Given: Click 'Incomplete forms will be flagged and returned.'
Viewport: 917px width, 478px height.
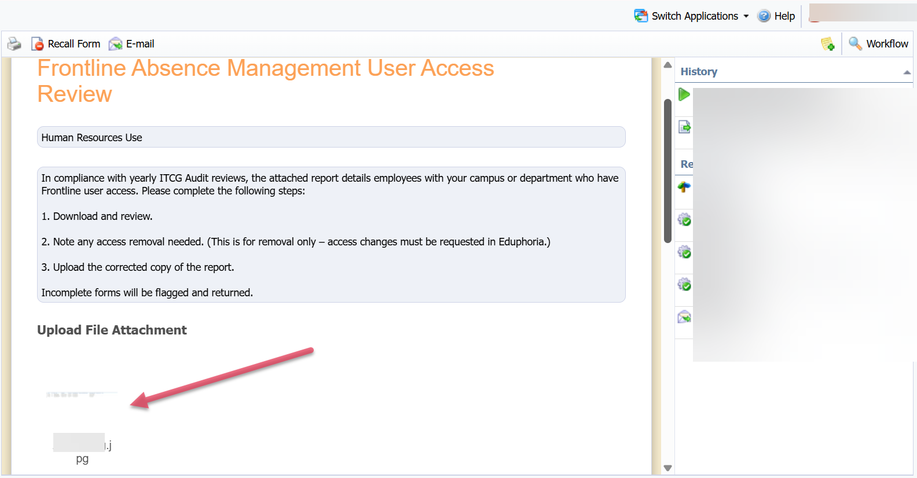Looking at the screenshot, I should coord(147,293).
